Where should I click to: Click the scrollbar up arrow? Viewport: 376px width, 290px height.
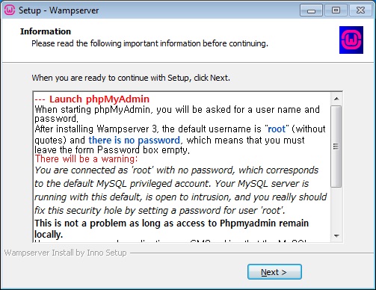336,99
